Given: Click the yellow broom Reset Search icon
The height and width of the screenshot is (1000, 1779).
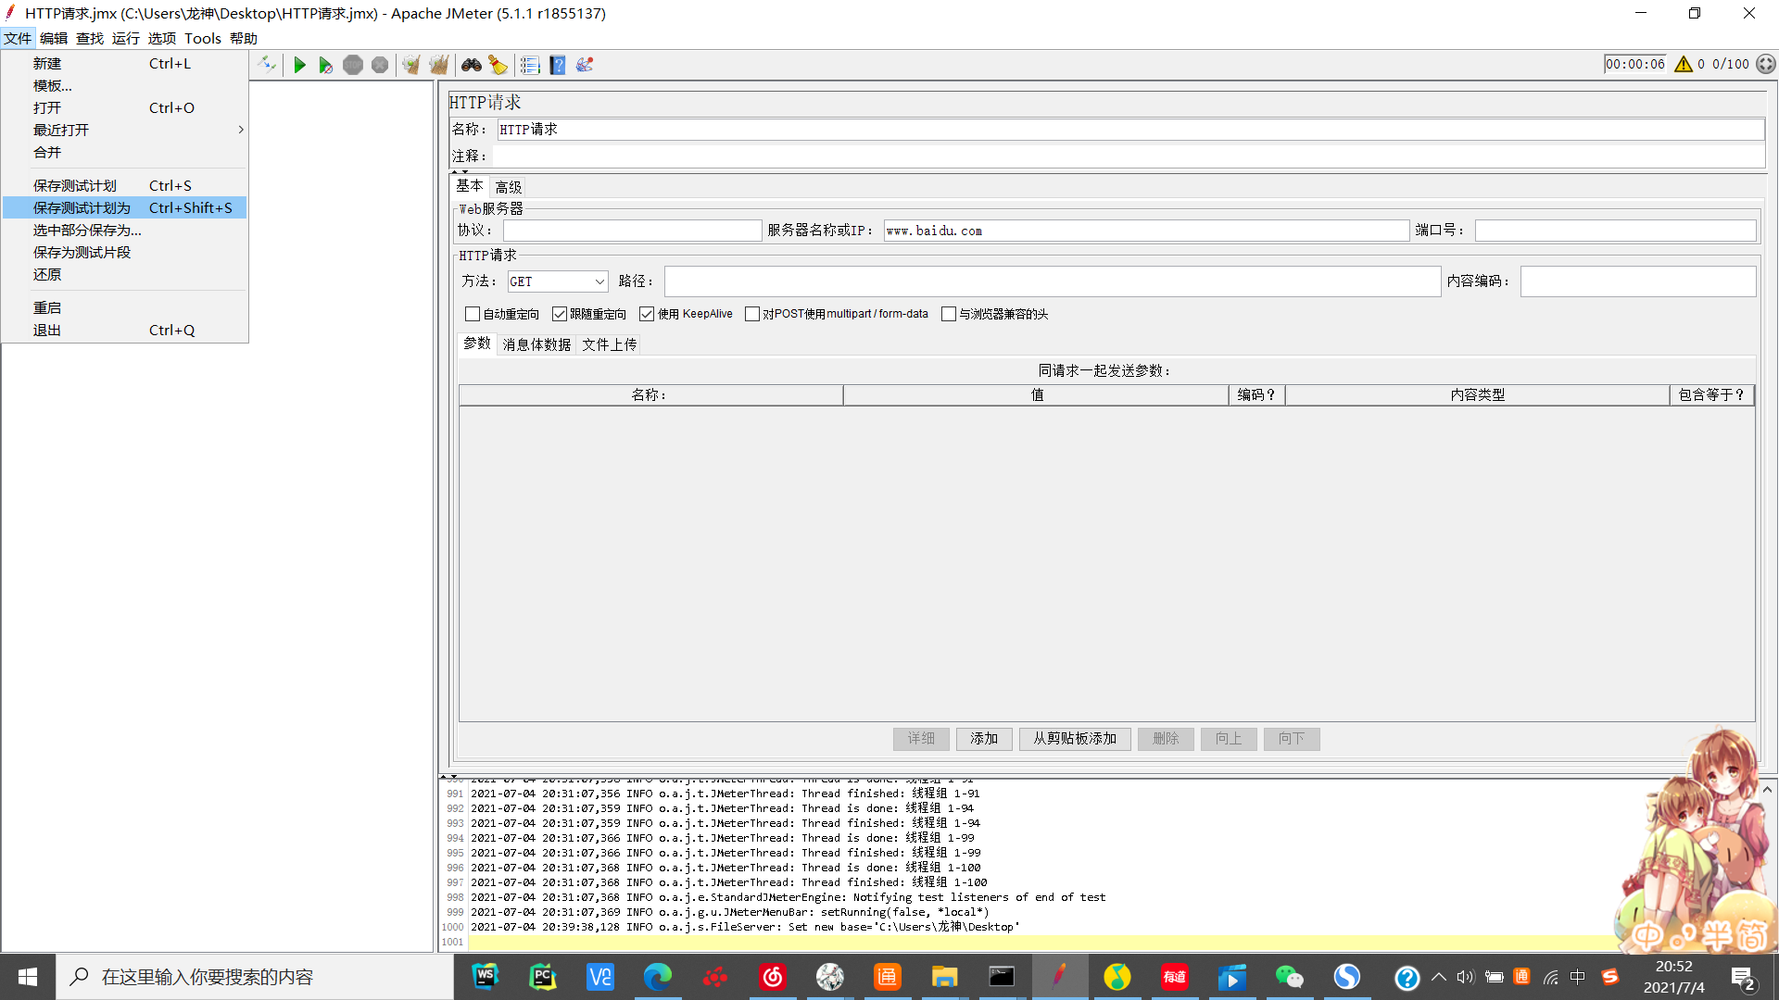Looking at the screenshot, I should 498,65.
